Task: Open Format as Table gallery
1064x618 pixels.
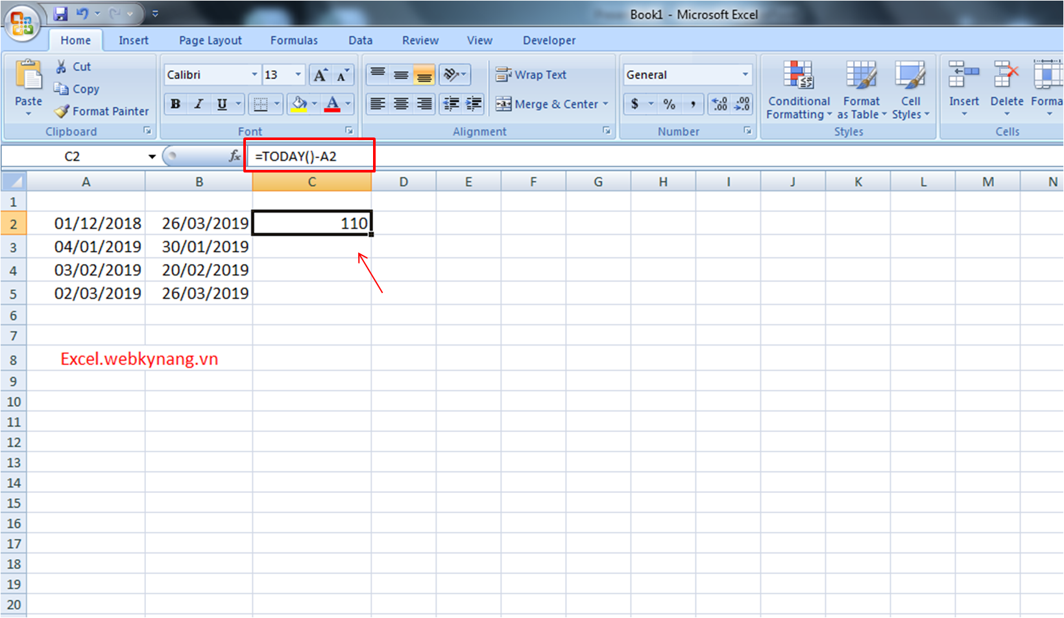Action: pyautogui.click(x=862, y=89)
